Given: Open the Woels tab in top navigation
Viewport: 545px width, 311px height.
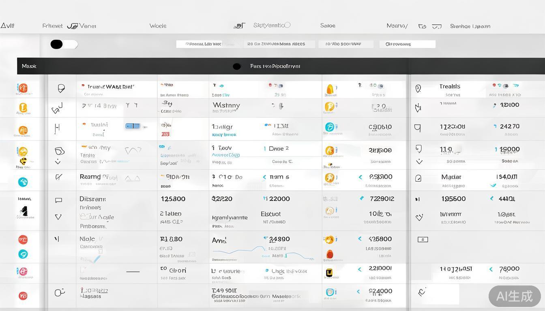Looking at the screenshot, I should click(x=158, y=26).
